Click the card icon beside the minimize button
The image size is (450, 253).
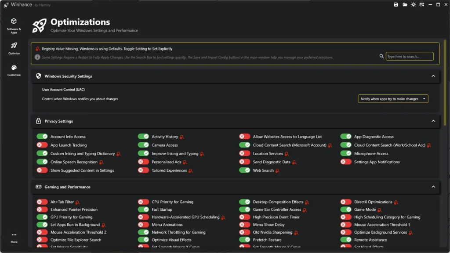(x=421, y=4)
